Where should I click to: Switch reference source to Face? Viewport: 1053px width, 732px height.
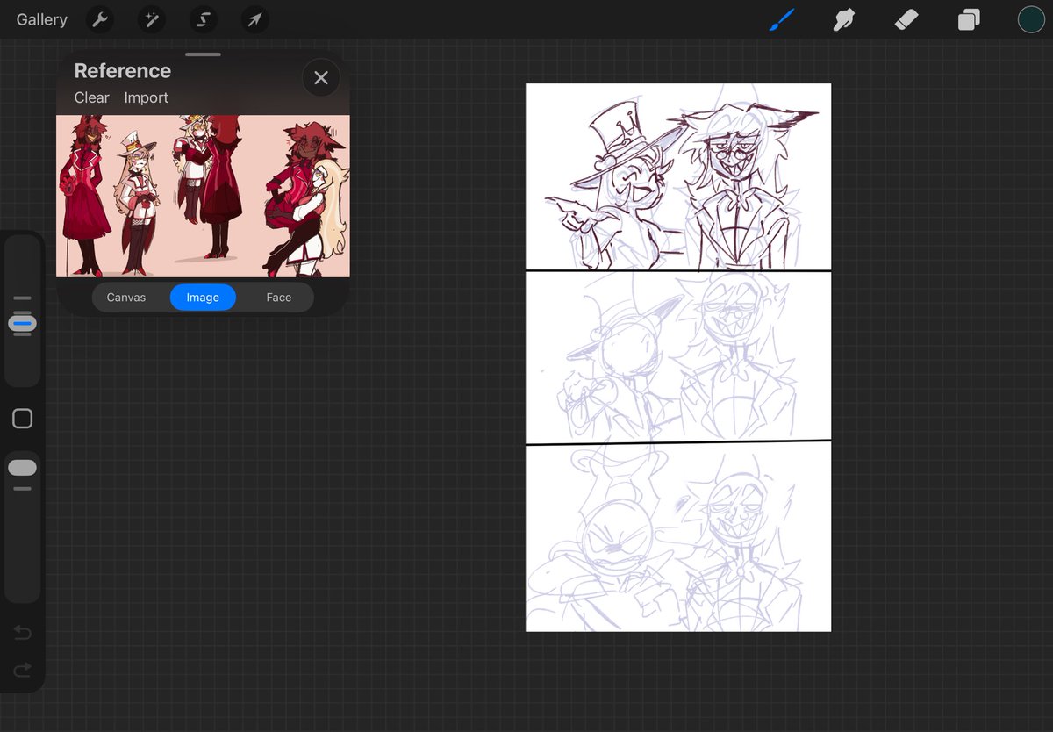point(278,298)
